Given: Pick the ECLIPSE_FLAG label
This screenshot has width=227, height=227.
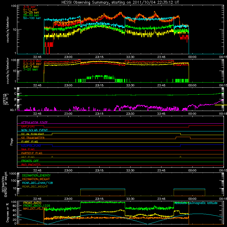Looking at the screenshot, I should 31,146.
